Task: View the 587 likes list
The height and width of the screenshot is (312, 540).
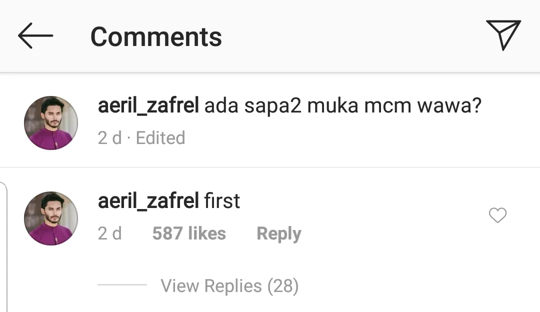Action: coord(189,233)
